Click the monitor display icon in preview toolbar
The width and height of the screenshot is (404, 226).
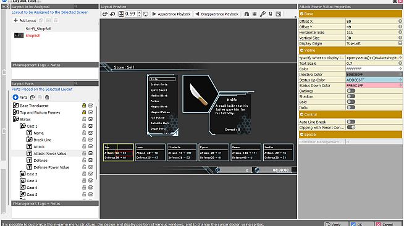coord(146,14)
